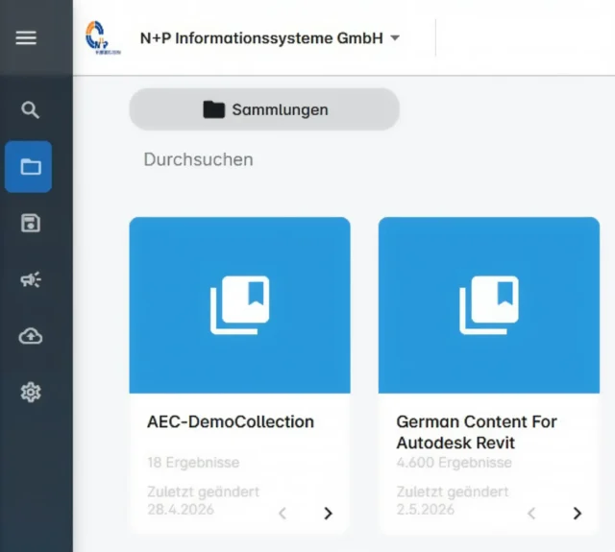Click the '18 Ergebnisse' text
This screenshot has height=552, width=615.
coord(193,463)
